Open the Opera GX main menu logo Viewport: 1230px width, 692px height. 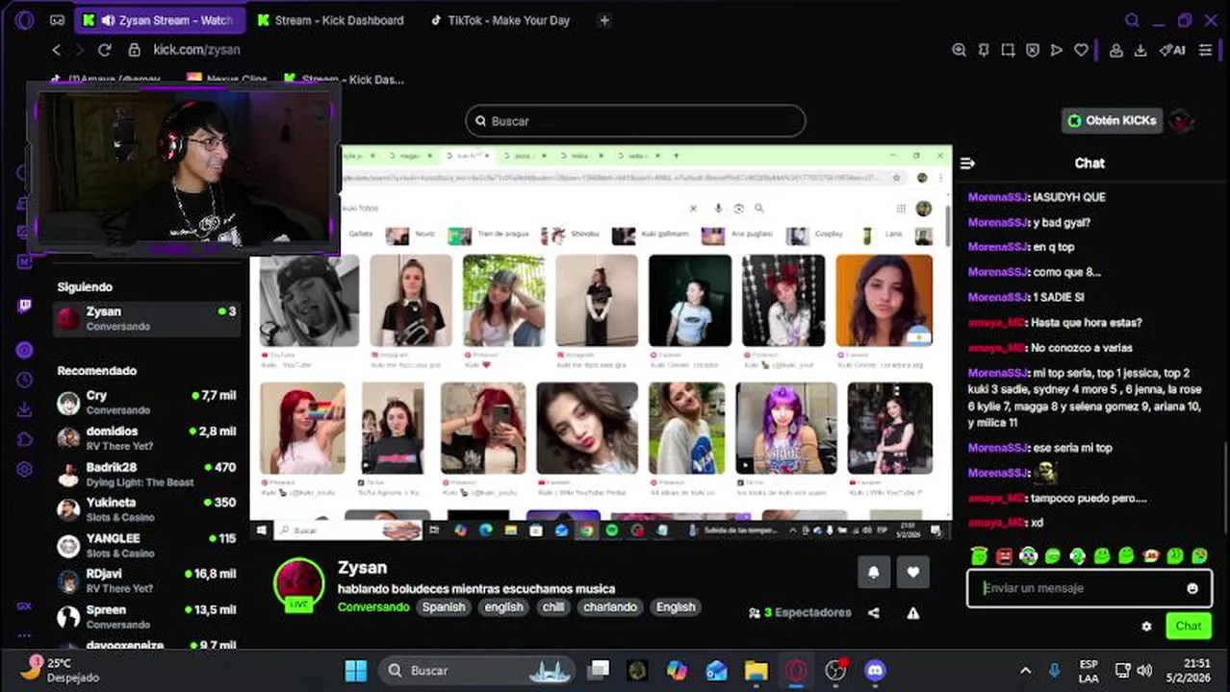click(x=25, y=20)
